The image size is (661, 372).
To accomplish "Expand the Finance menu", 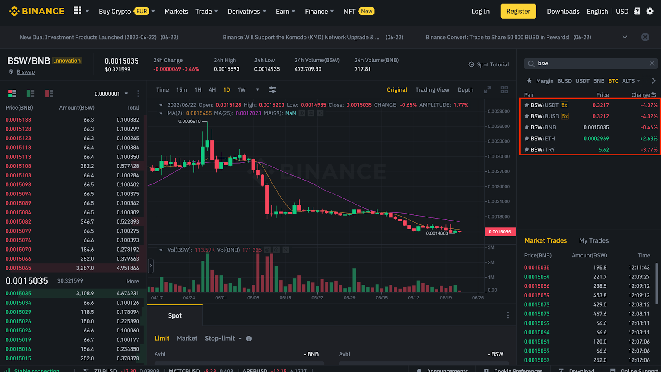I will [319, 11].
